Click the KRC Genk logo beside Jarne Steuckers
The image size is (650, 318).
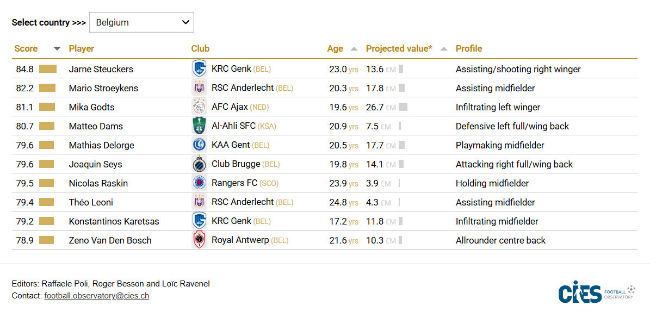pos(200,69)
